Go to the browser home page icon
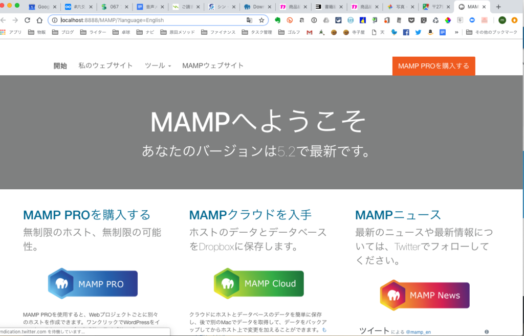 [x=39, y=20]
